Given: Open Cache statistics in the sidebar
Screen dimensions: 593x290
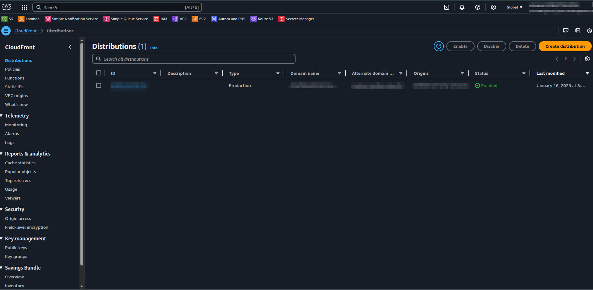Looking at the screenshot, I should tap(20, 163).
